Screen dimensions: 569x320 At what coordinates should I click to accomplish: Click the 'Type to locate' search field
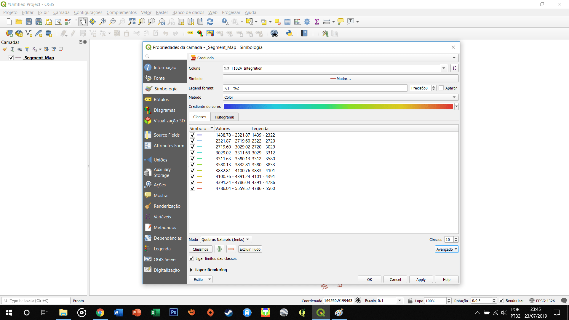tap(36, 300)
